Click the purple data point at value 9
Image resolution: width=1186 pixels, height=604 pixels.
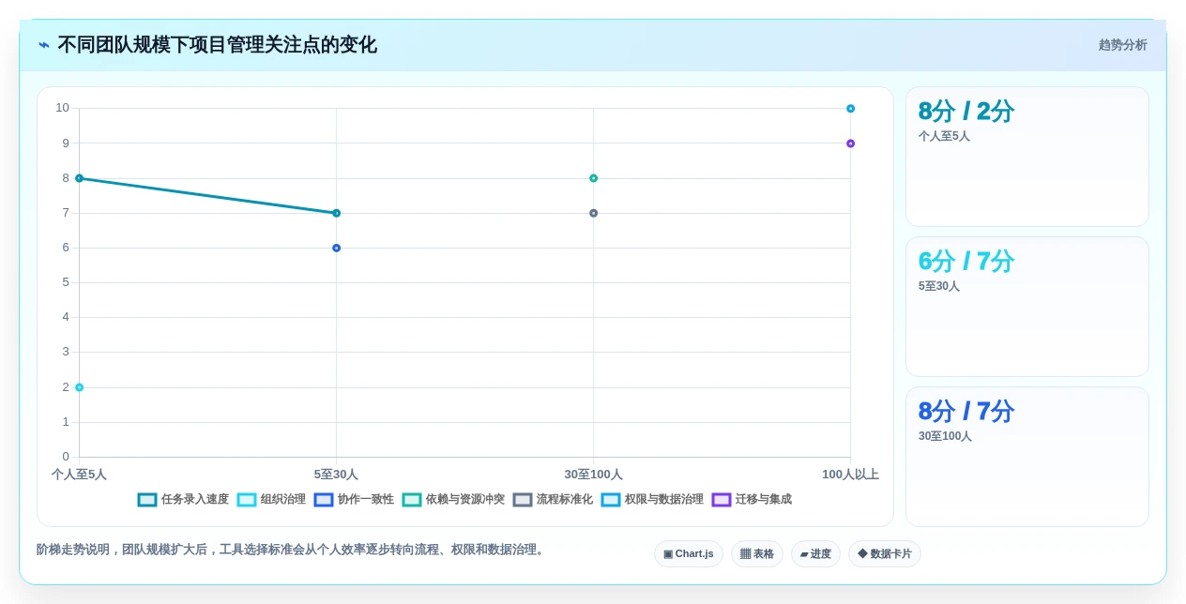tap(851, 143)
